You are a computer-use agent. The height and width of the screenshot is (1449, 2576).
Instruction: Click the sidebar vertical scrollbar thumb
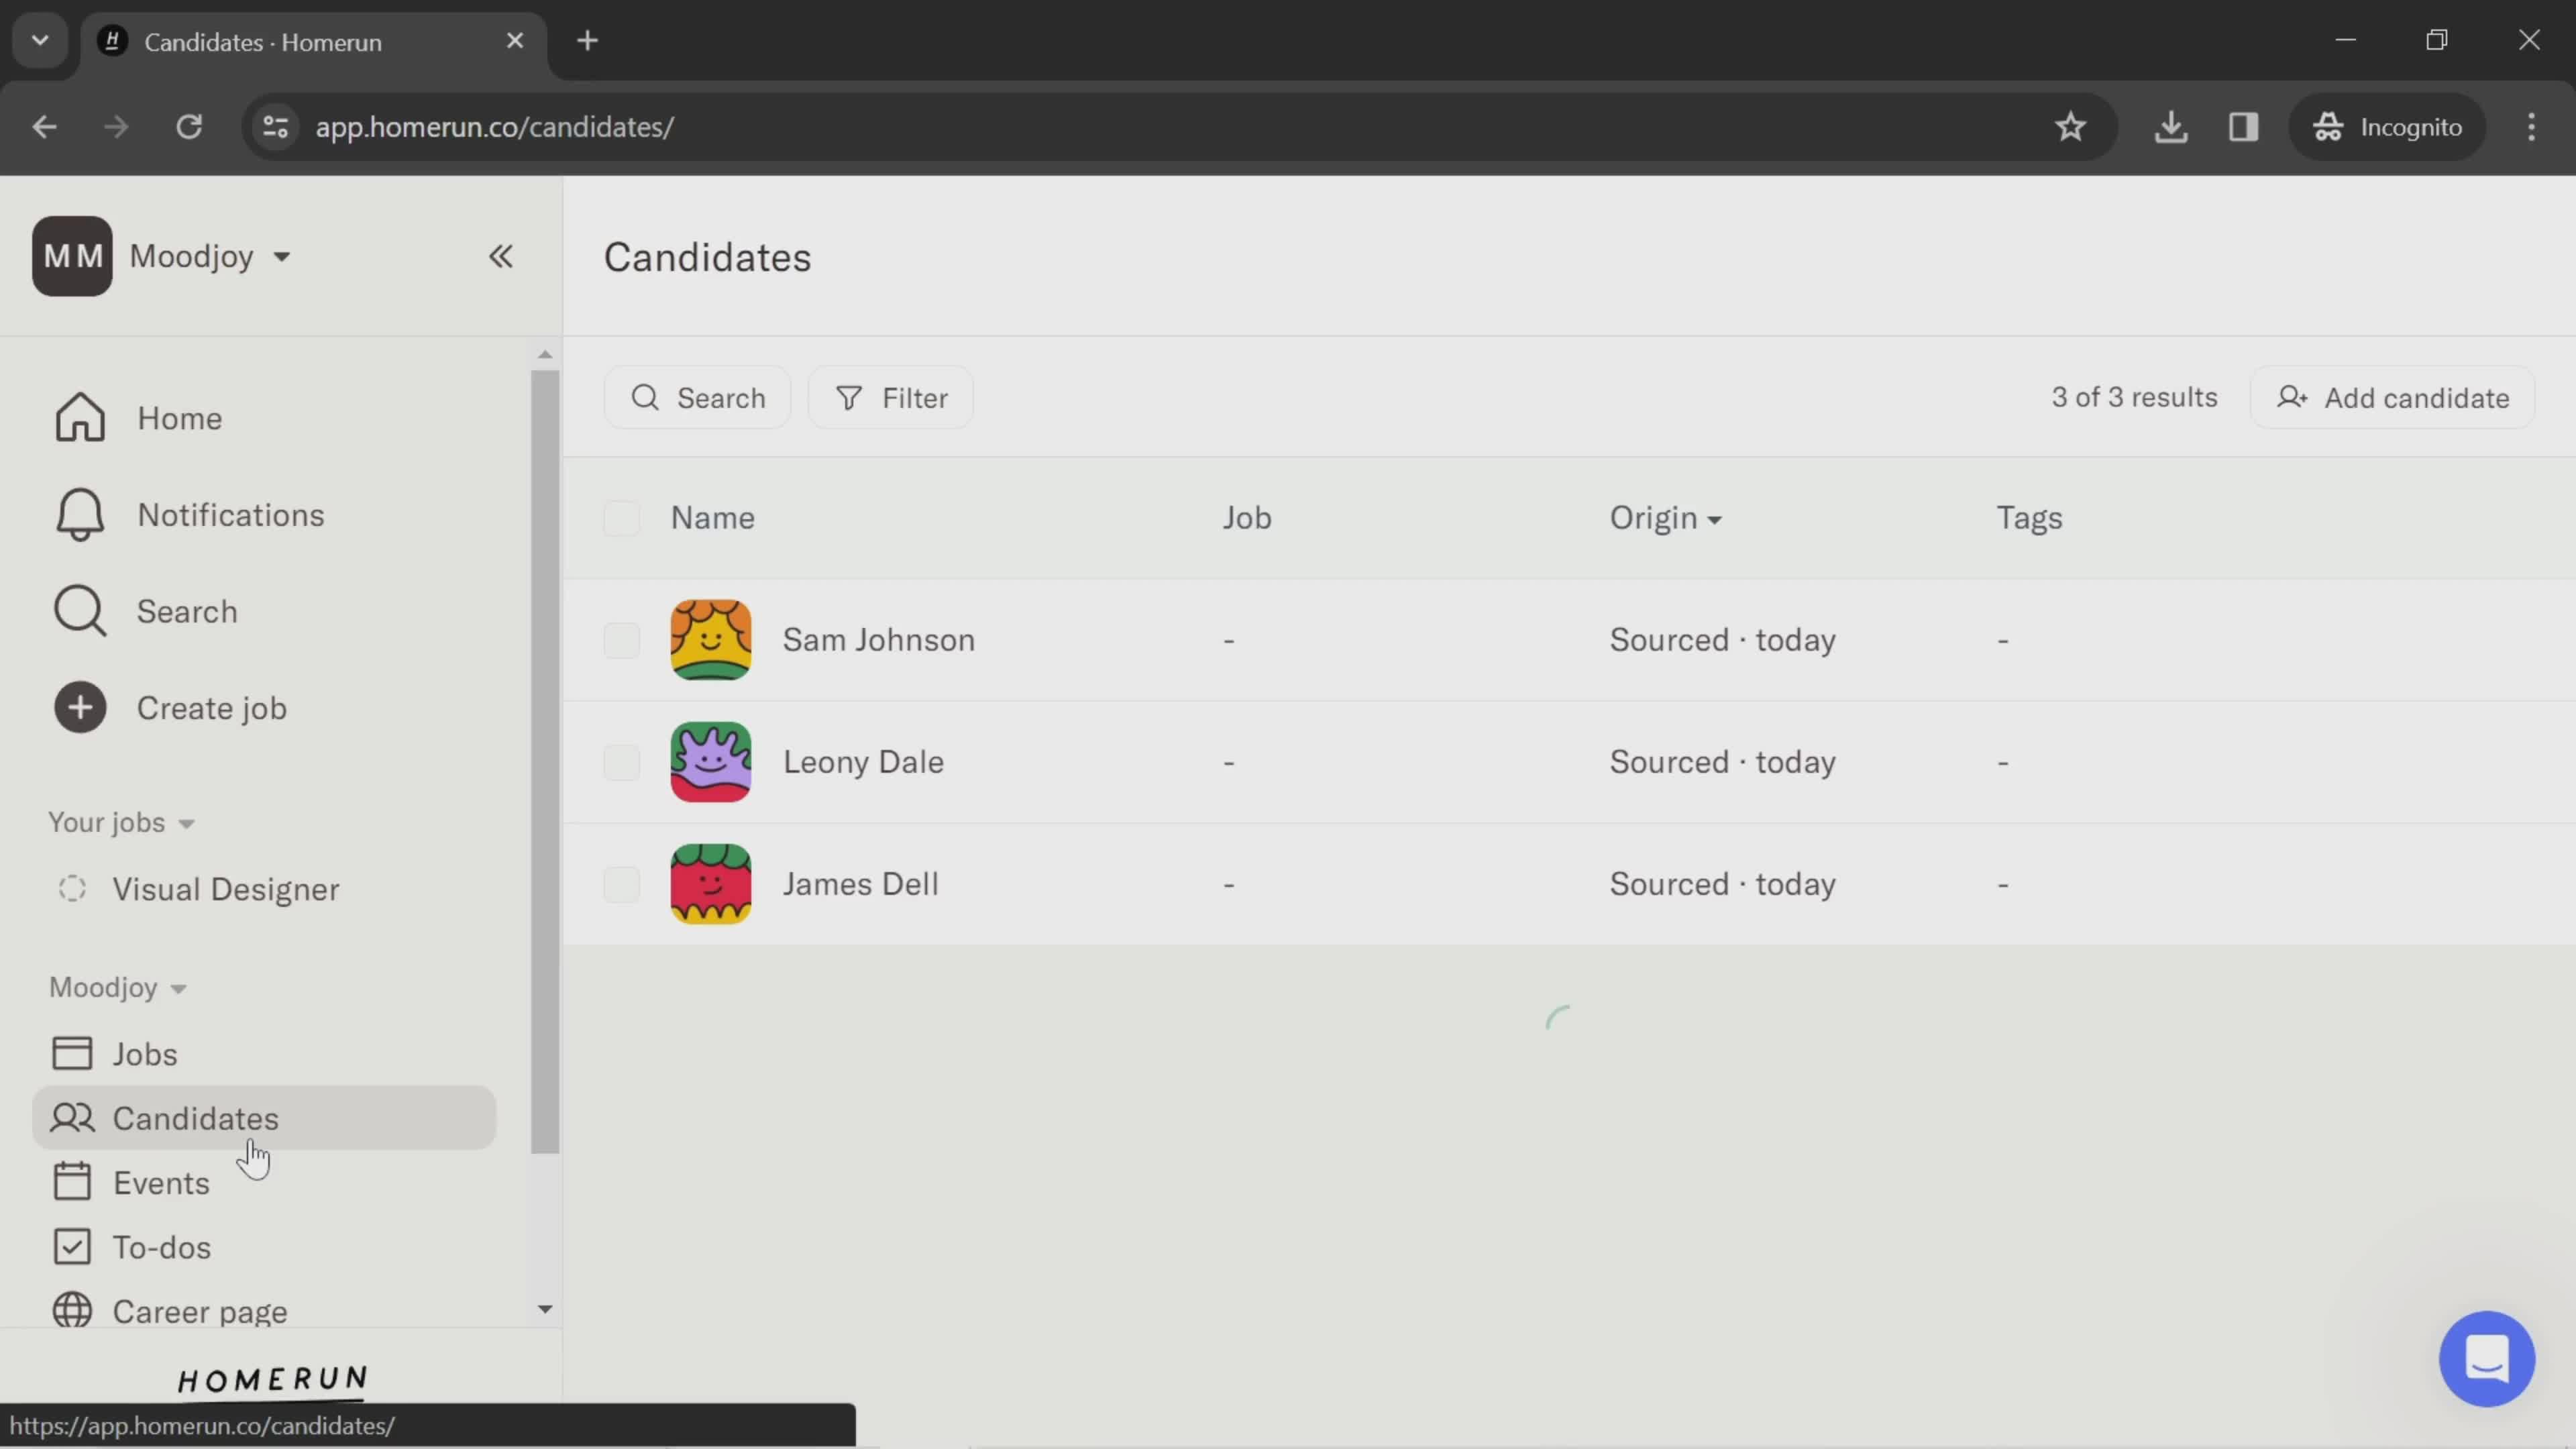[x=545, y=762]
